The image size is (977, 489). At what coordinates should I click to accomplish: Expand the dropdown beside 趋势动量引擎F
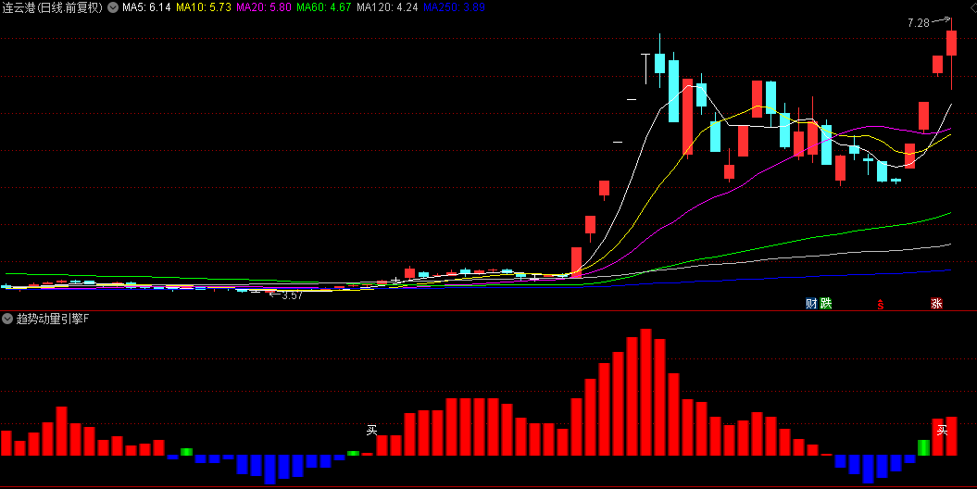pos(7,319)
